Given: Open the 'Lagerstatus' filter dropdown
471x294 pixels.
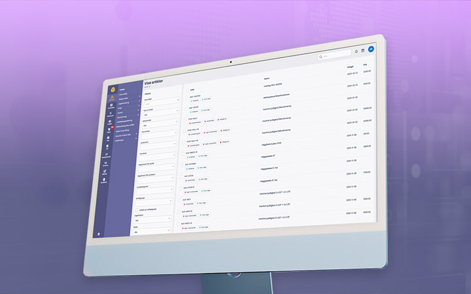Looking at the screenshot, I should coord(155,221).
